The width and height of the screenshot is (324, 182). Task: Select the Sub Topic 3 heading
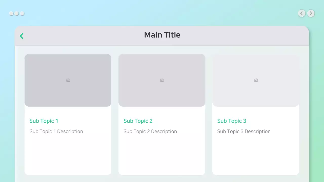232,121
